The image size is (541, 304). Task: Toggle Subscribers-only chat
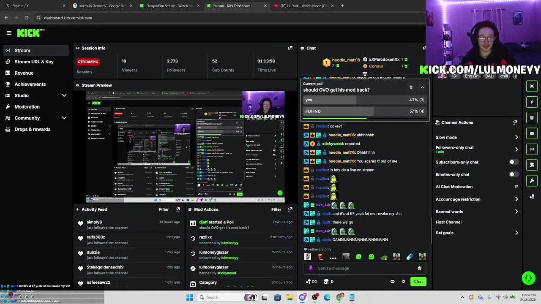click(x=513, y=162)
